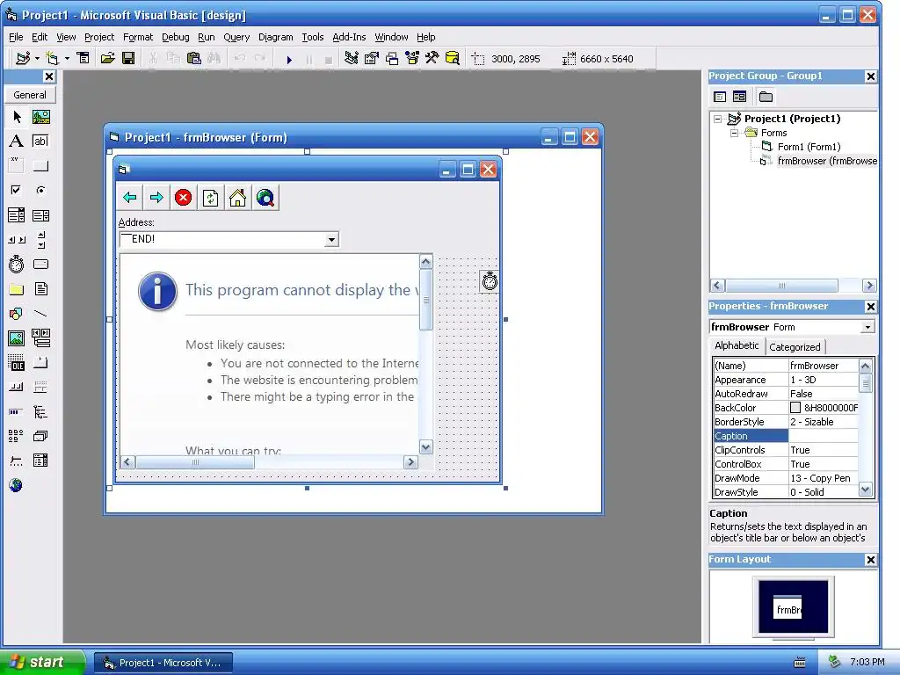Viewport: 900px width, 675px height.
Task: Collapse the Project1 (Project1) tree node
Action: [717, 120]
